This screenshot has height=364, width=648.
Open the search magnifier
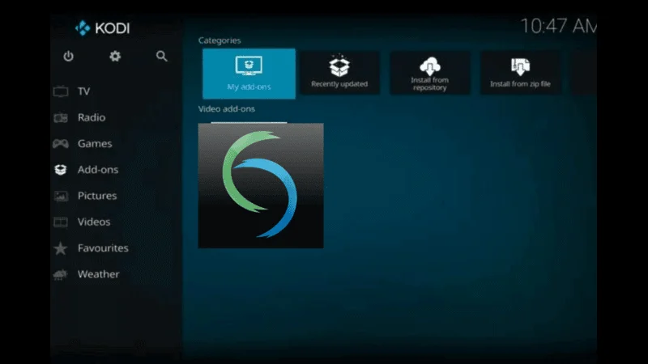161,56
